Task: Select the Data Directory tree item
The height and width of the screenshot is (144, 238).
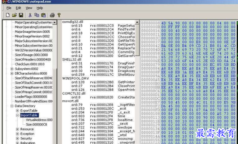Action: [x=25, y=106]
